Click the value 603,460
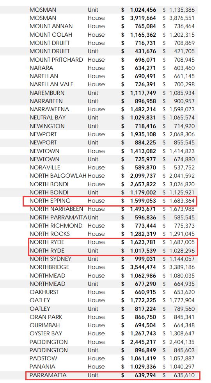The image size is (211, 383). (184, 68)
